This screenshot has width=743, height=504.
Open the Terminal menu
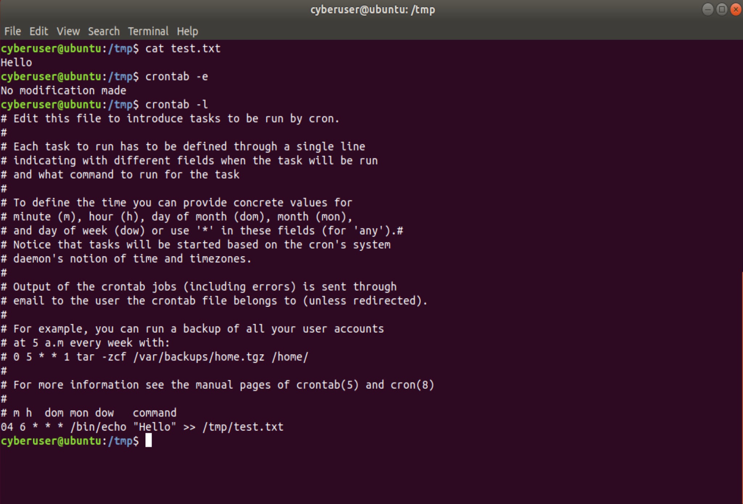148,32
